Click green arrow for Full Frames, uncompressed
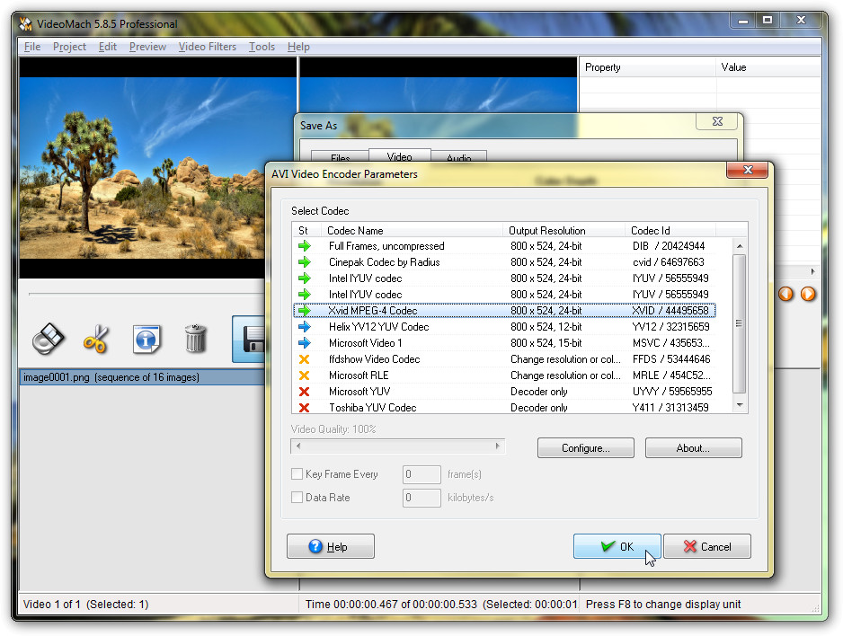 click(x=305, y=246)
